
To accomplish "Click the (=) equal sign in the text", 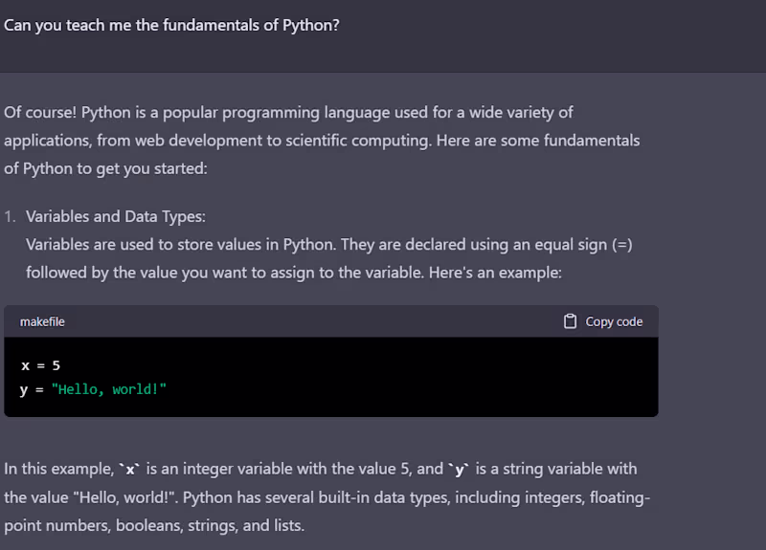I will (622, 244).
